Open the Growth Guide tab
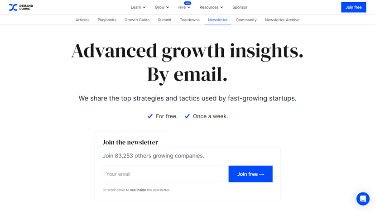375x211 pixels. point(137,20)
